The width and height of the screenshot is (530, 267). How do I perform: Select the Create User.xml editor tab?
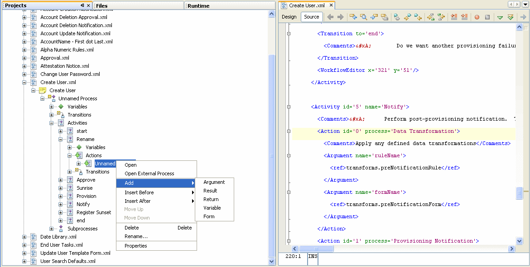click(x=307, y=5)
